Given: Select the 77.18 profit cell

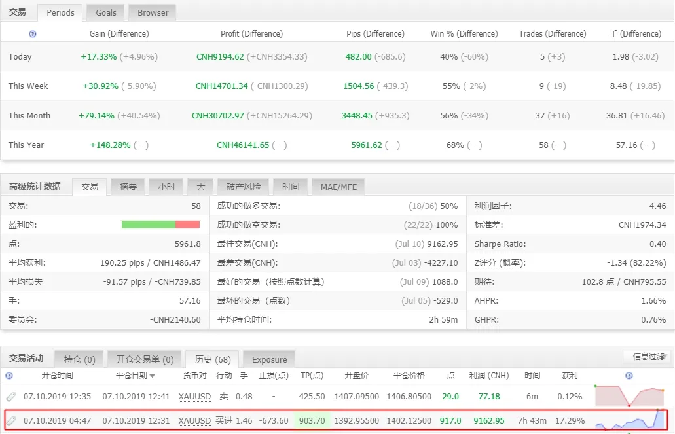Looking at the screenshot, I should click(x=489, y=397).
